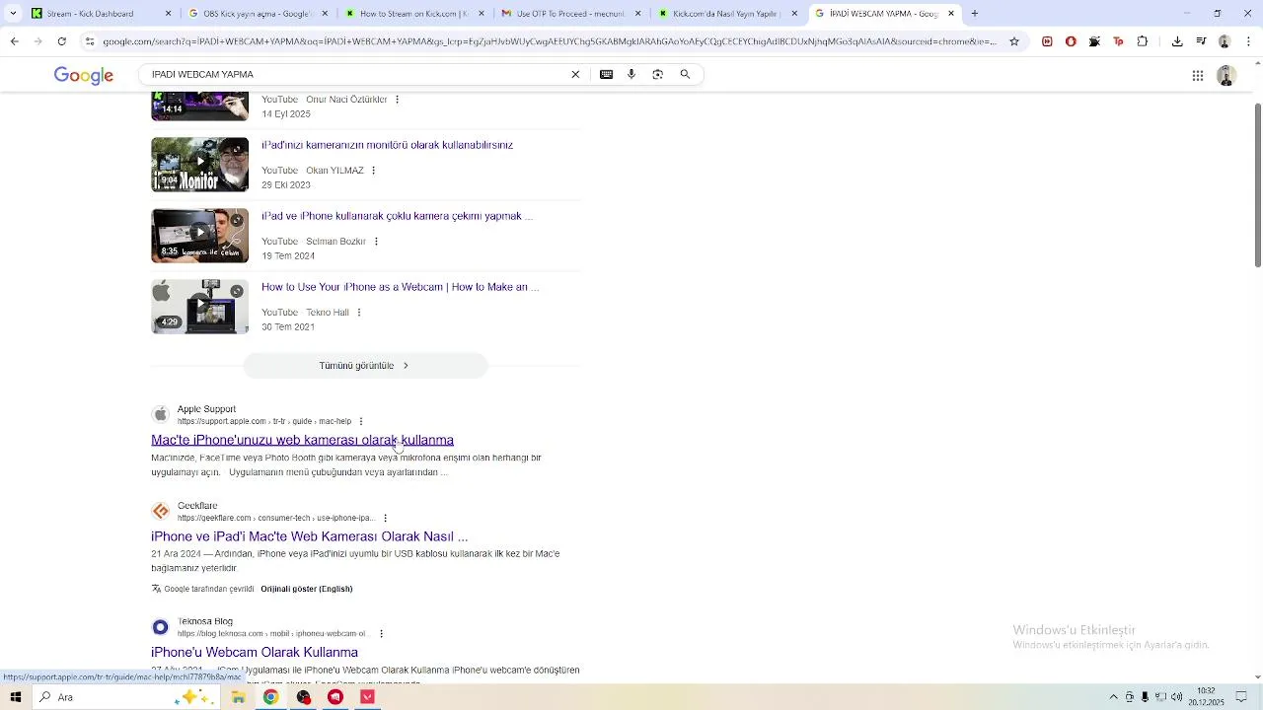
Task: Open the Chrome extensions puzzle icon
Action: (1142, 41)
